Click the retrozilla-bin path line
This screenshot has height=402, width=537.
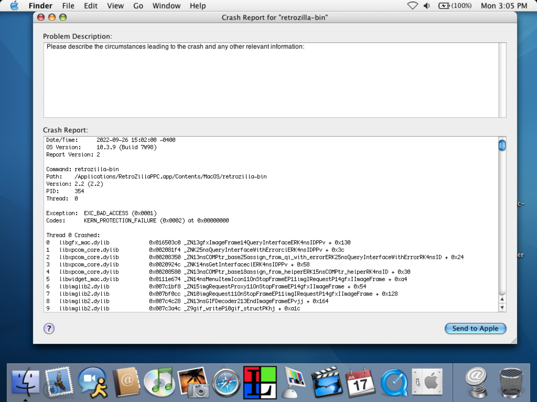[x=157, y=177]
